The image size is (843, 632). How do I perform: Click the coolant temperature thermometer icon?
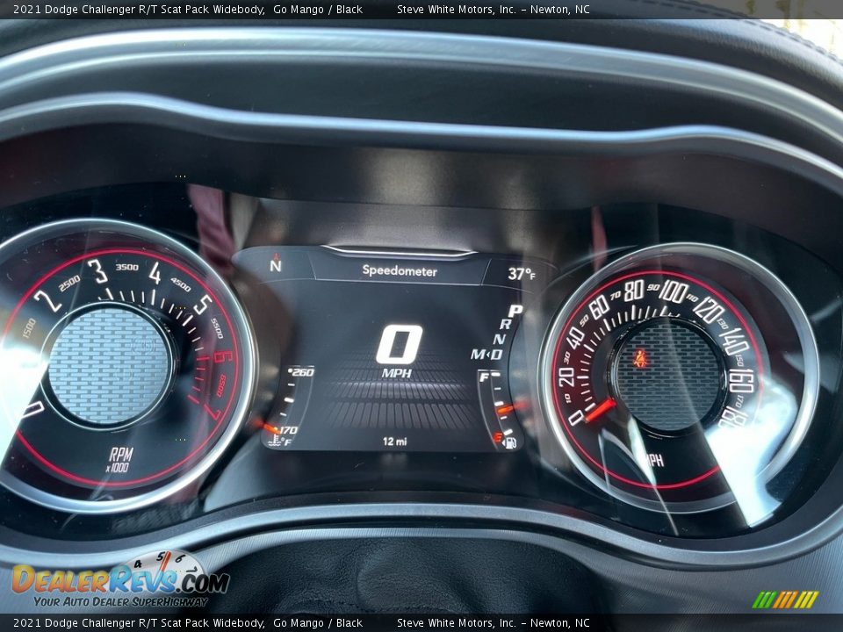click(275, 441)
